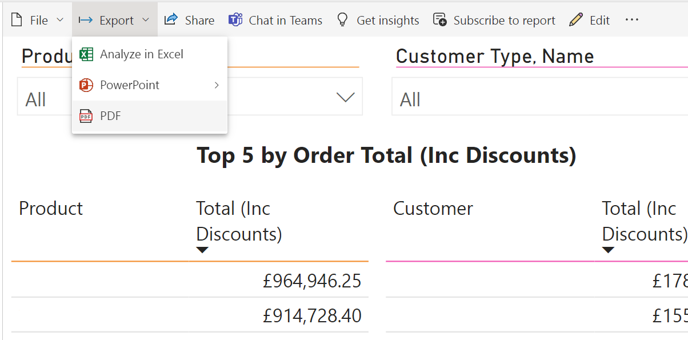Open Chat in Teams
The image size is (688, 340).
(x=275, y=21)
